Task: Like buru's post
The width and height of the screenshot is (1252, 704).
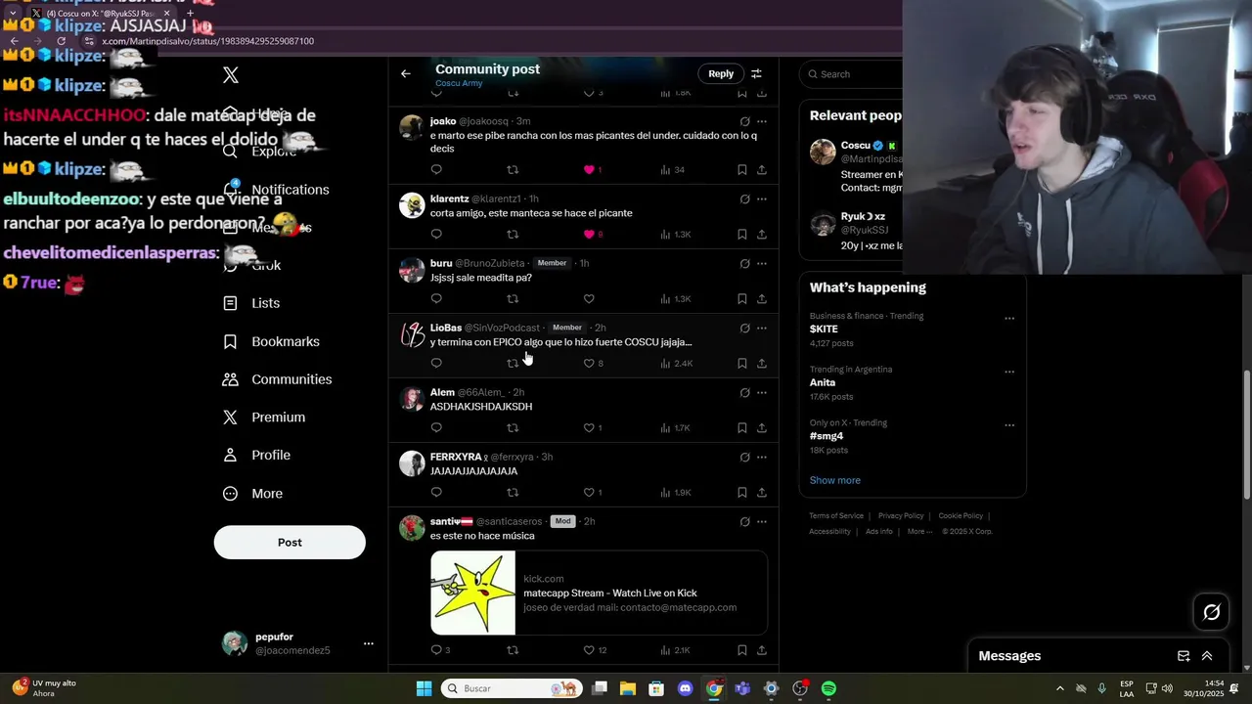Action: (589, 299)
